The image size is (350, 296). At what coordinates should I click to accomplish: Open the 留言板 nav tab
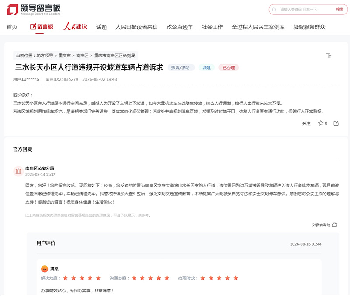tap(42, 27)
